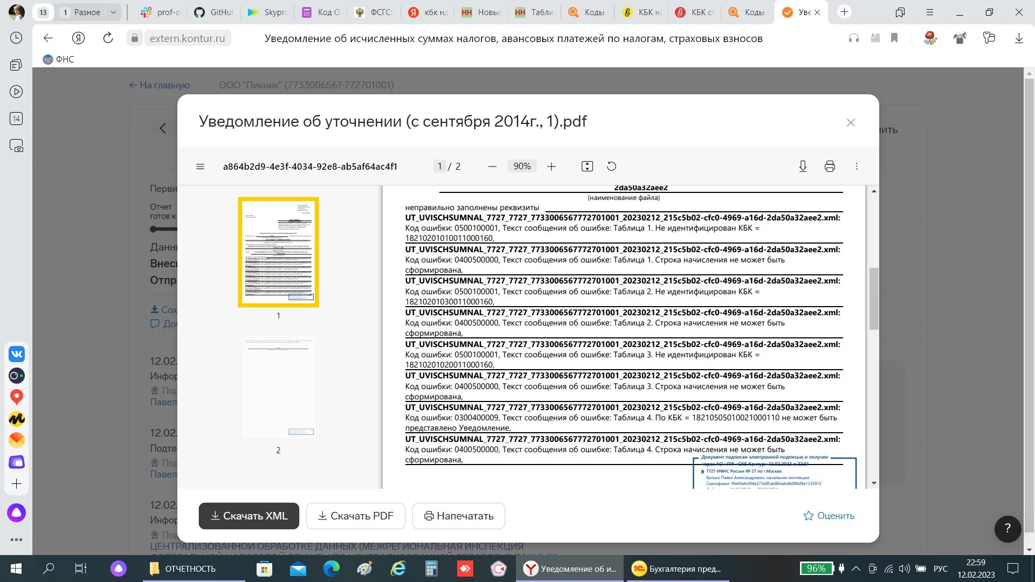Open the help question mark button
The width and height of the screenshot is (1035, 582).
click(1008, 529)
